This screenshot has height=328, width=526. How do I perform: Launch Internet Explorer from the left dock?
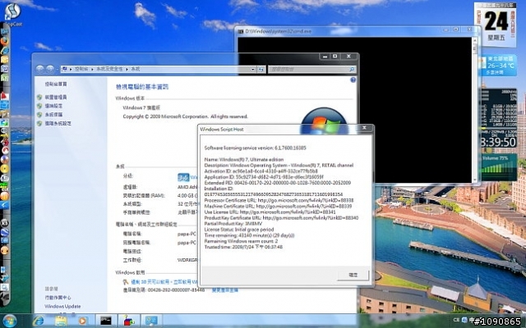(x=5, y=51)
